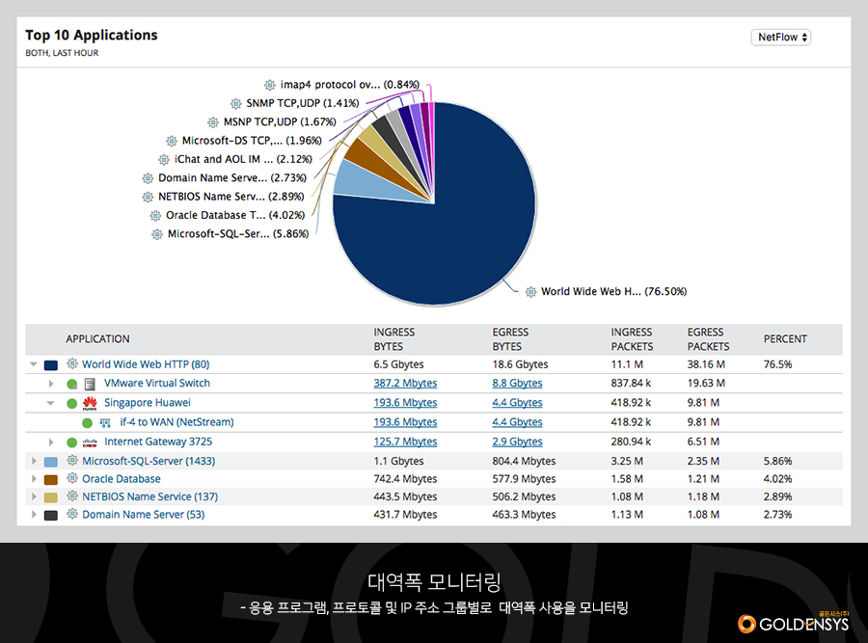Open VMware ingress bytes 387.2 Mbytes link
The height and width of the screenshot is (643, 868).
[x=405, y=383]
